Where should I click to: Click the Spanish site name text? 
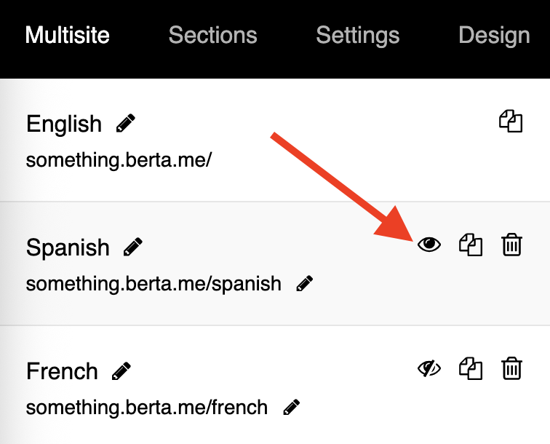pyautogui.click(x=68, y=247)
